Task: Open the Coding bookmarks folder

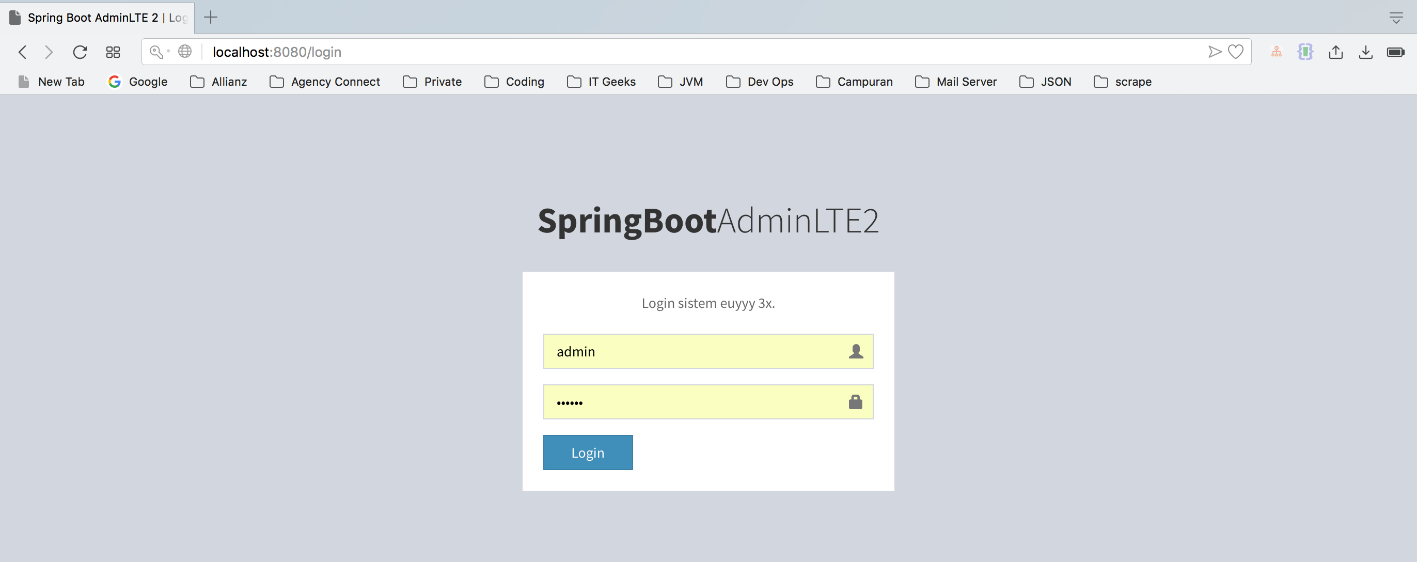Action: (x=514, y=82)
